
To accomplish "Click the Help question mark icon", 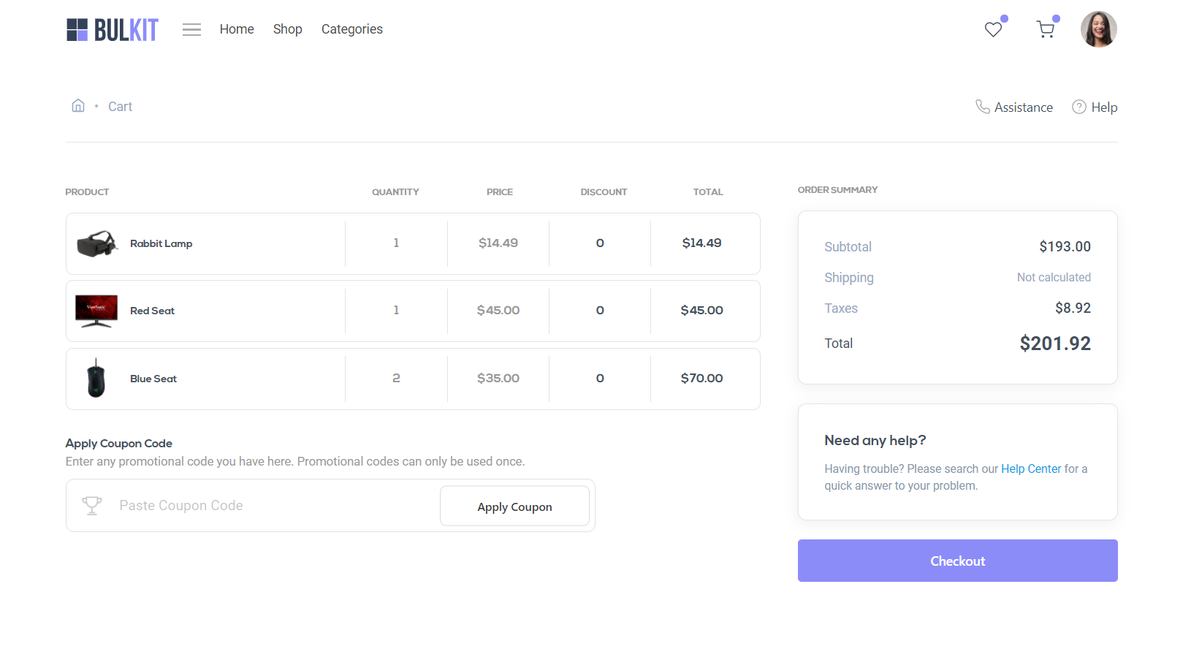I will pos(1079,107).
